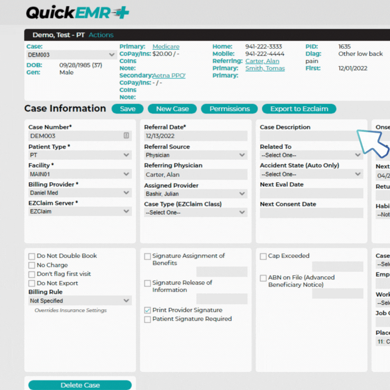Expand the Related To dropdown
The height and width of the screenshot is (390, 390).
[x=311, y=155]
